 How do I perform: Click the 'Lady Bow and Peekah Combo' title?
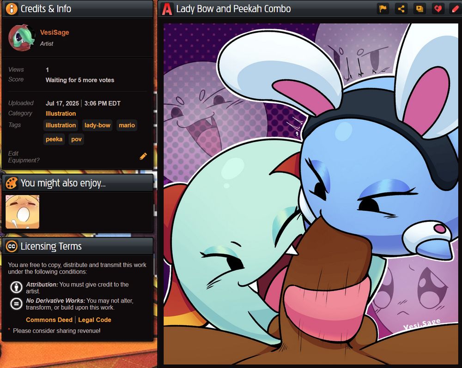(x=233, y=9)
